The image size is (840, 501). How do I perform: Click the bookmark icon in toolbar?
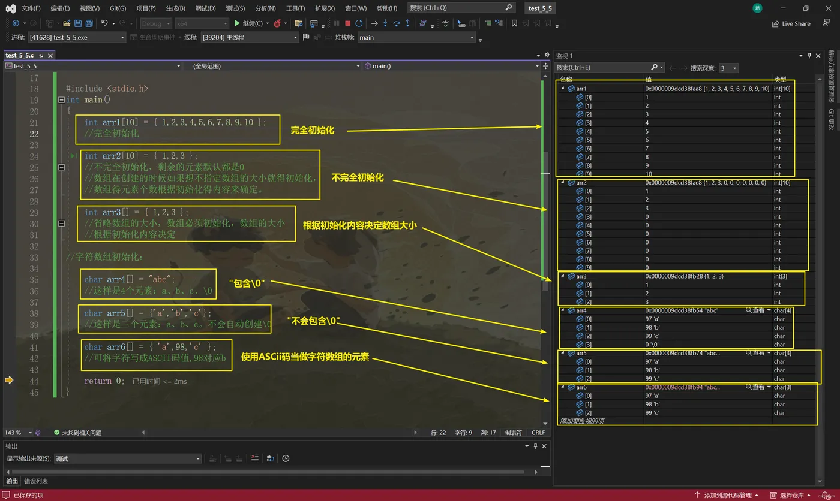pyautogui.click(x=514, y=23)
